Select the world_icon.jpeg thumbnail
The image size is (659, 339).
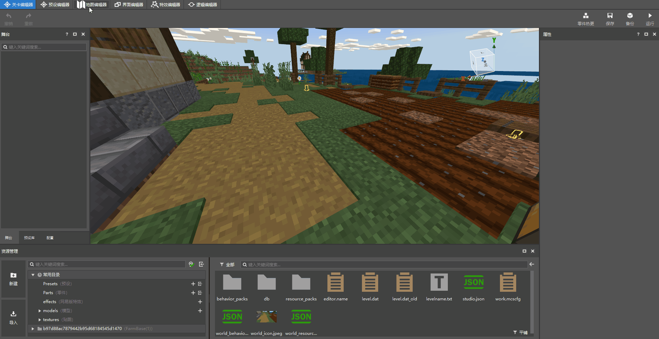point(267,322)
